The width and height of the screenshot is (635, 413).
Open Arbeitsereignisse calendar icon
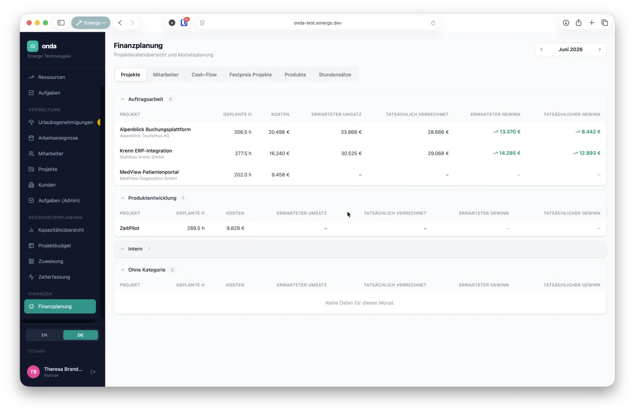[x=31, y=138]
